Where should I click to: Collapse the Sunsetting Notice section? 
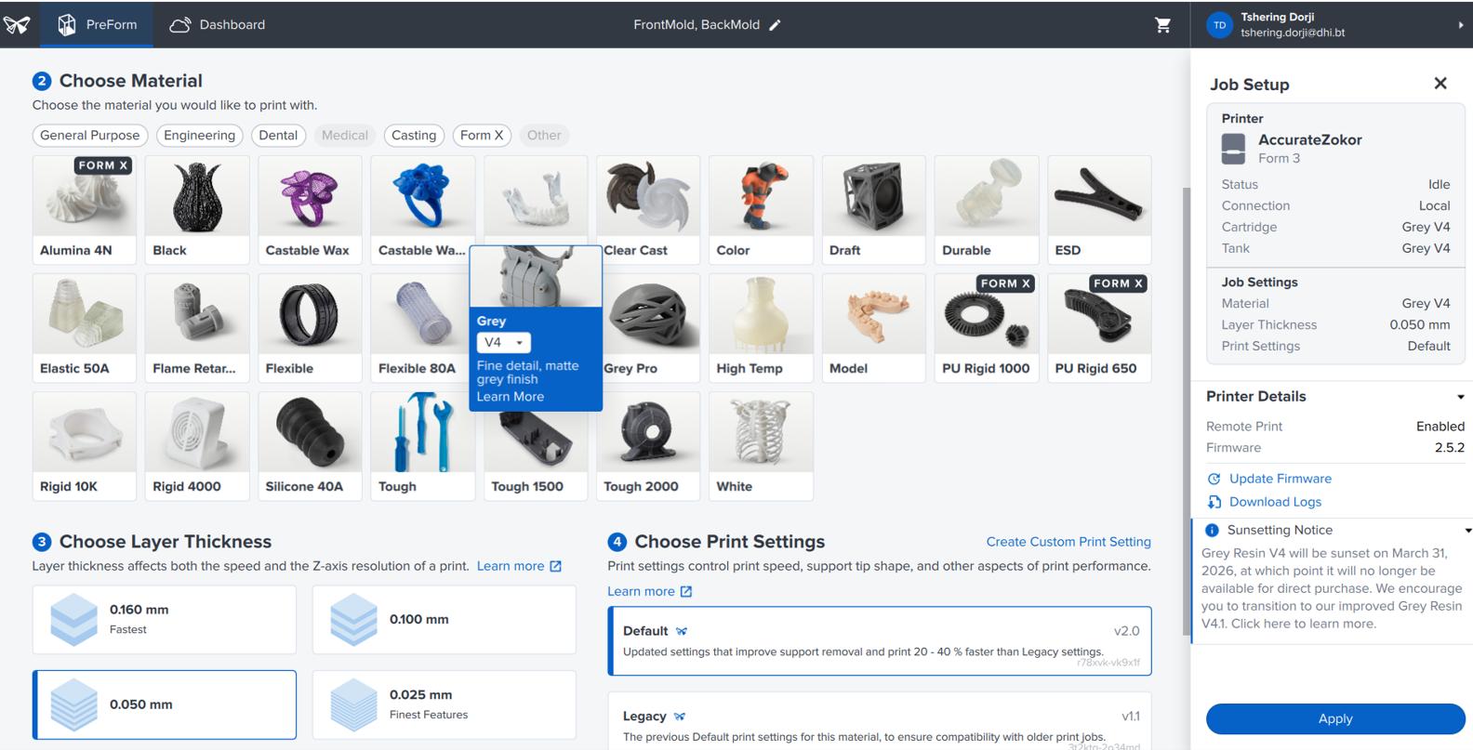[1467, 531]
